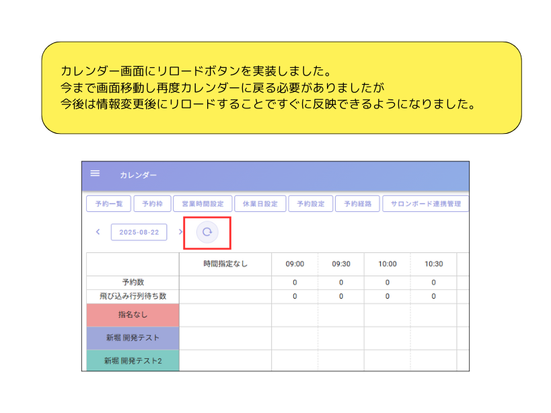Open the 営業時間設定 tab
The height and width of the screenshot is (413, 551).
pos(203,204)
